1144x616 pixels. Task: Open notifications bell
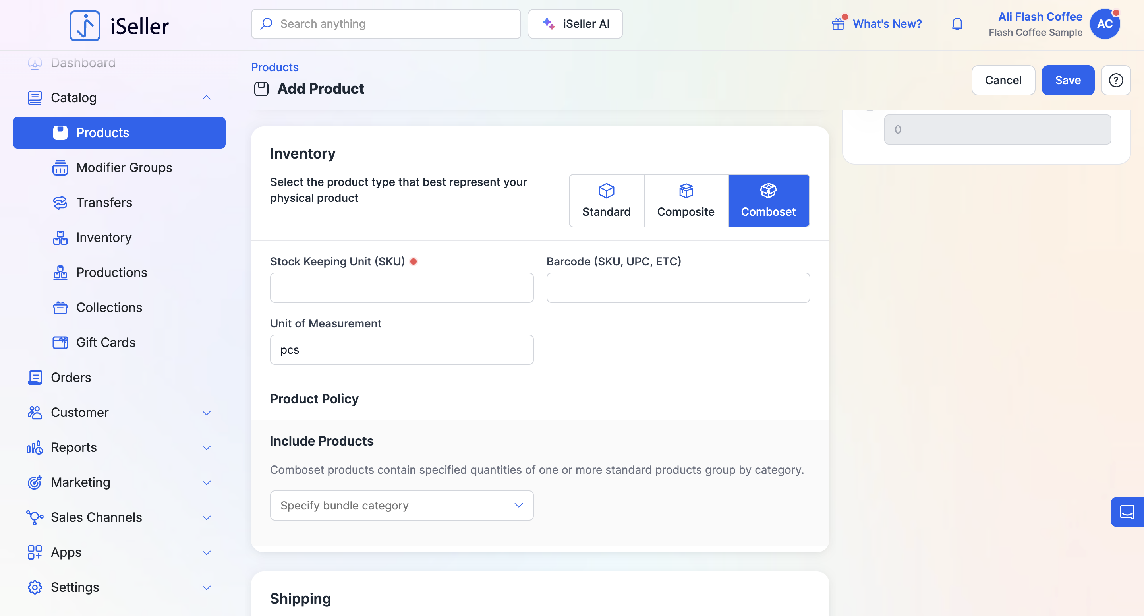[x=957, y=24]
